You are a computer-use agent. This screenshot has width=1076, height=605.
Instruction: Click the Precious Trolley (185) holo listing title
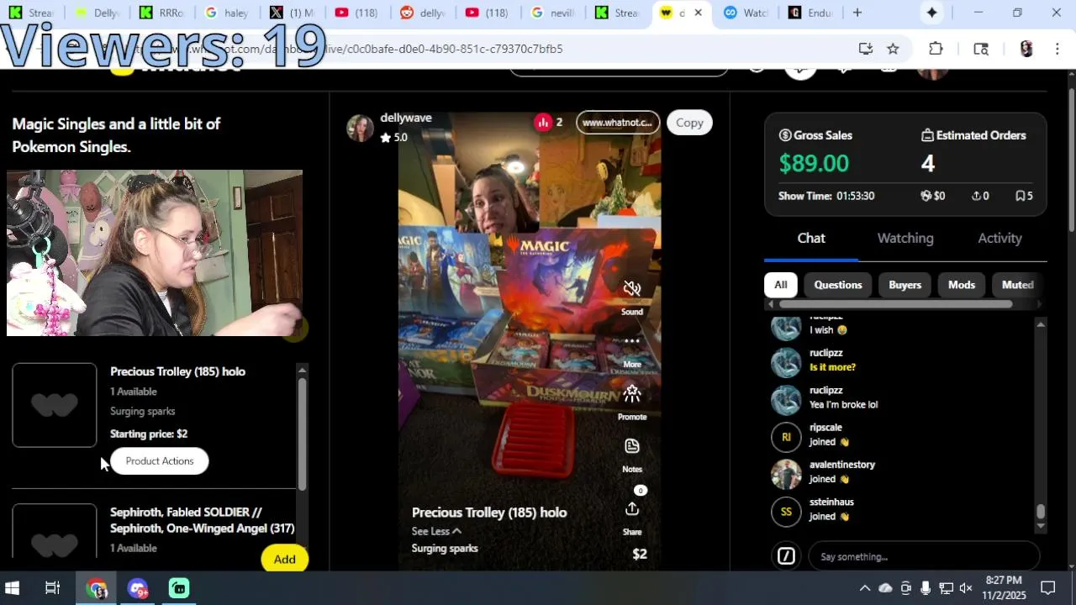(177, 371)
